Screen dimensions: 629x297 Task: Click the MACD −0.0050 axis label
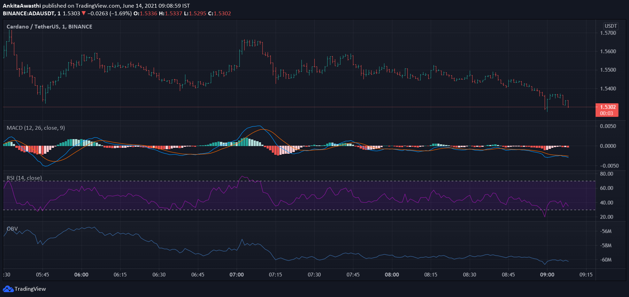tap(609, 166)
